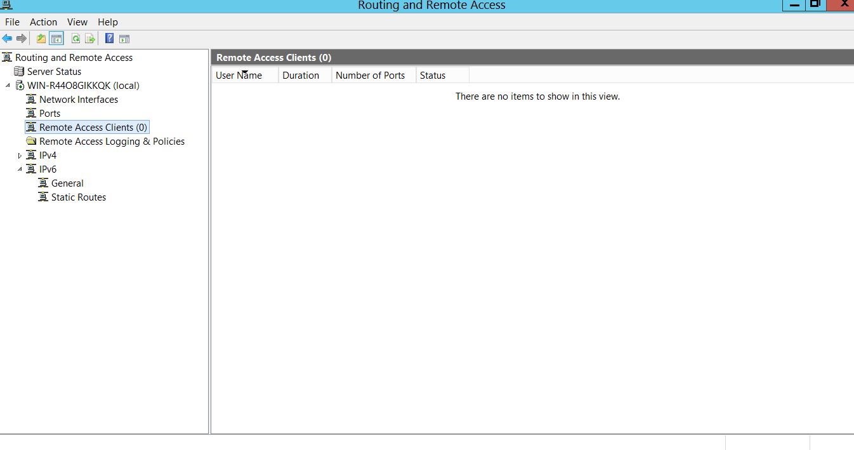Restore down the Routing and Remote Access window
Viewport: 854px width, 450px height.
pyautogui.click(x=815, y=4)
